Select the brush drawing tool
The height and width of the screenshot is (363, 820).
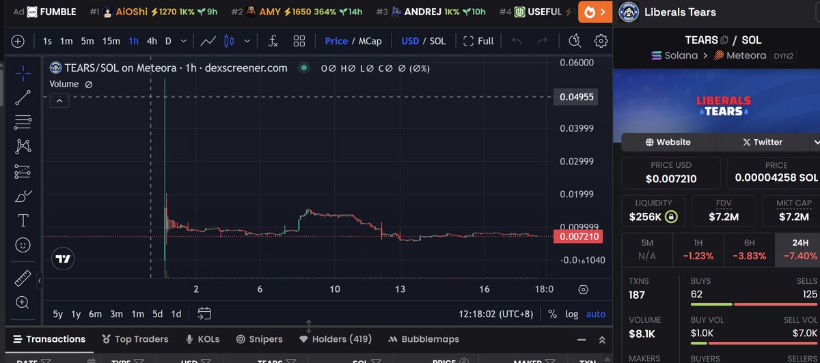(x=23, y=197)
